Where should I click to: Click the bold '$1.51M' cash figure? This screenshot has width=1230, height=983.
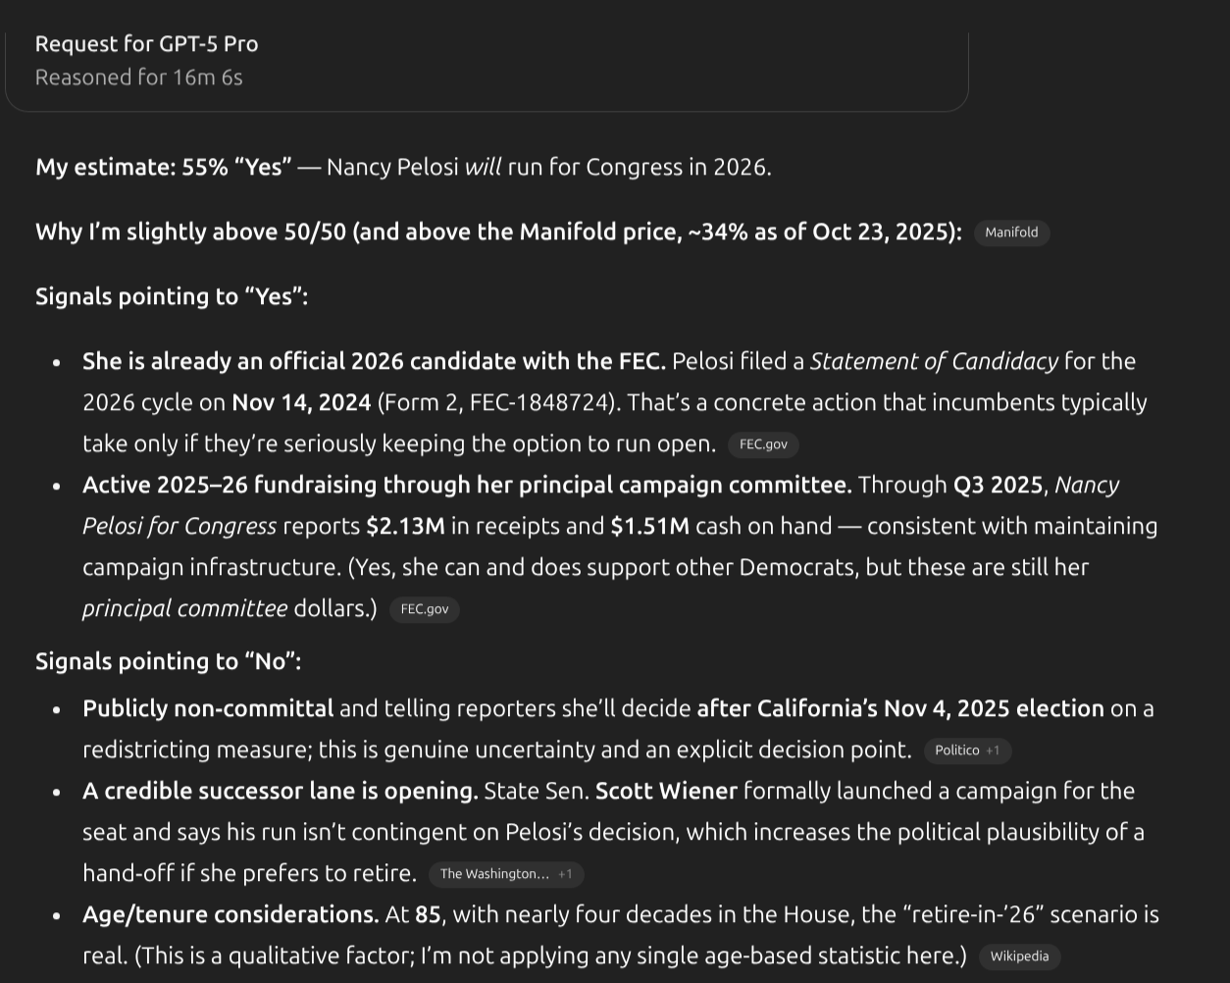click(x=649, y=526)
